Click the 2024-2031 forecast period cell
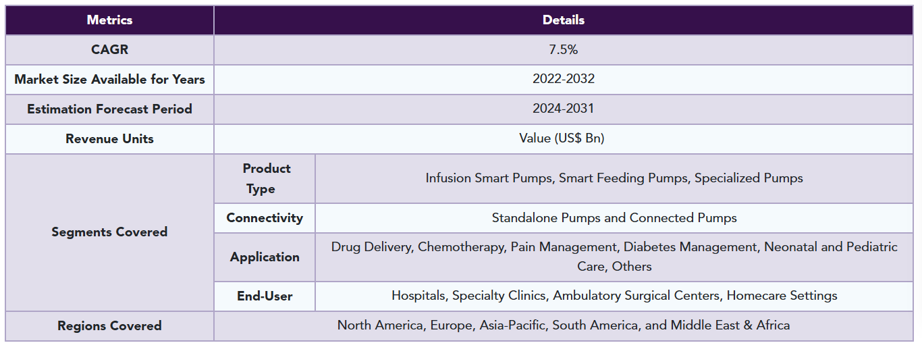Image resolution: width=922 pixels, height=343 pixels. click(x=564, y=109)
